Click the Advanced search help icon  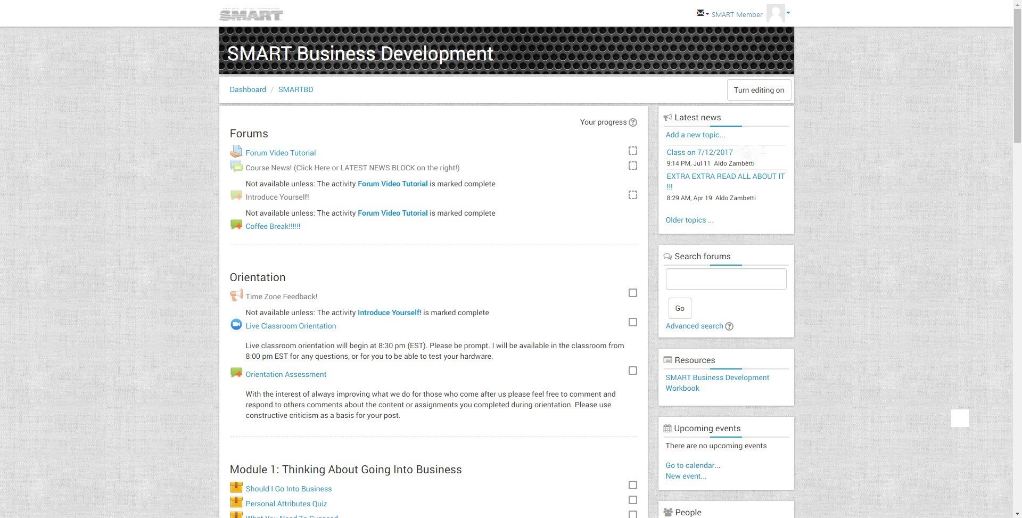click(729, 326)
